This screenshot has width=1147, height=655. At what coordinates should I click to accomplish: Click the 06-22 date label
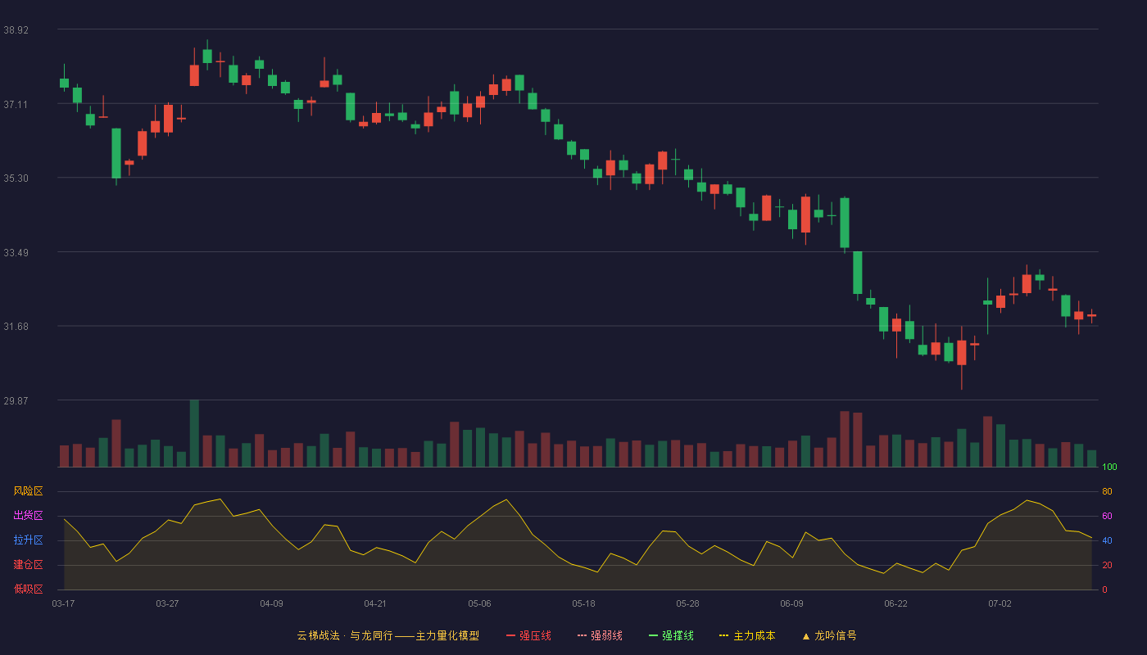tap(895, 603)
